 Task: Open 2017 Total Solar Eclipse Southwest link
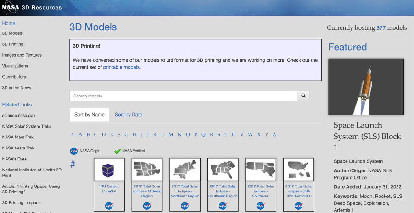point(261,191)
